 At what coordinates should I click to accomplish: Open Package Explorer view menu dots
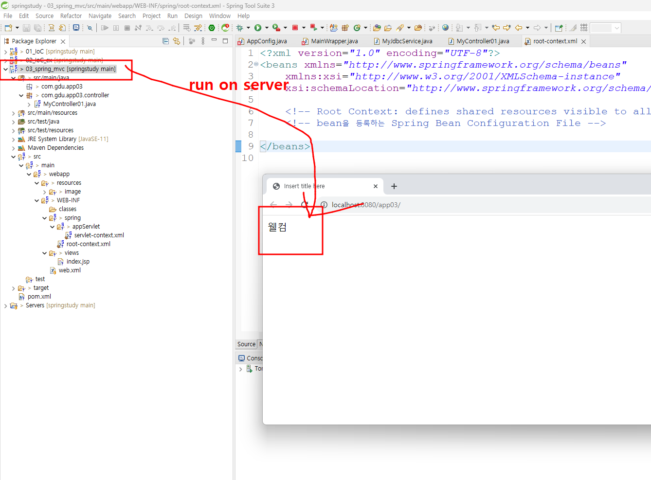point(203,41)
